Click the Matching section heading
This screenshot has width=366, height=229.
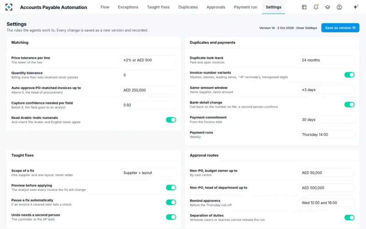coord(20,42)
